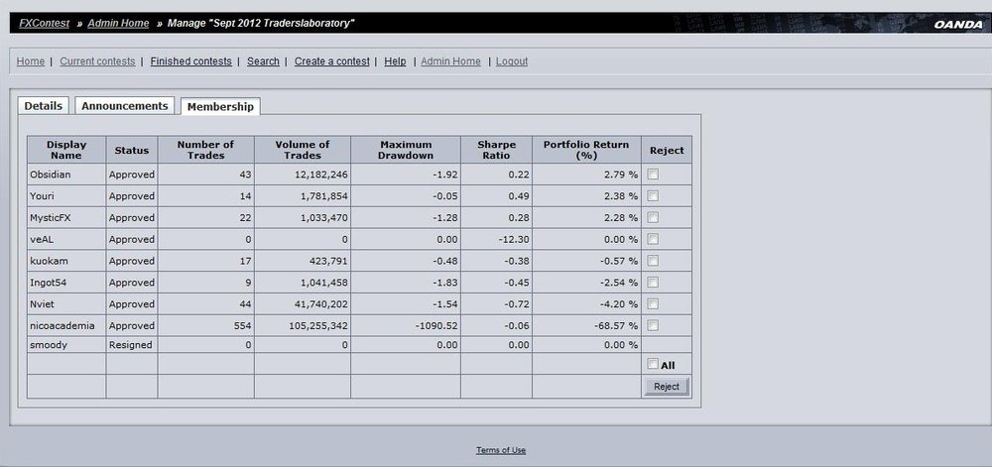Click Admin Home in navigation bar
The width and height of the screenshot is (992, 467).
(450, 61)
